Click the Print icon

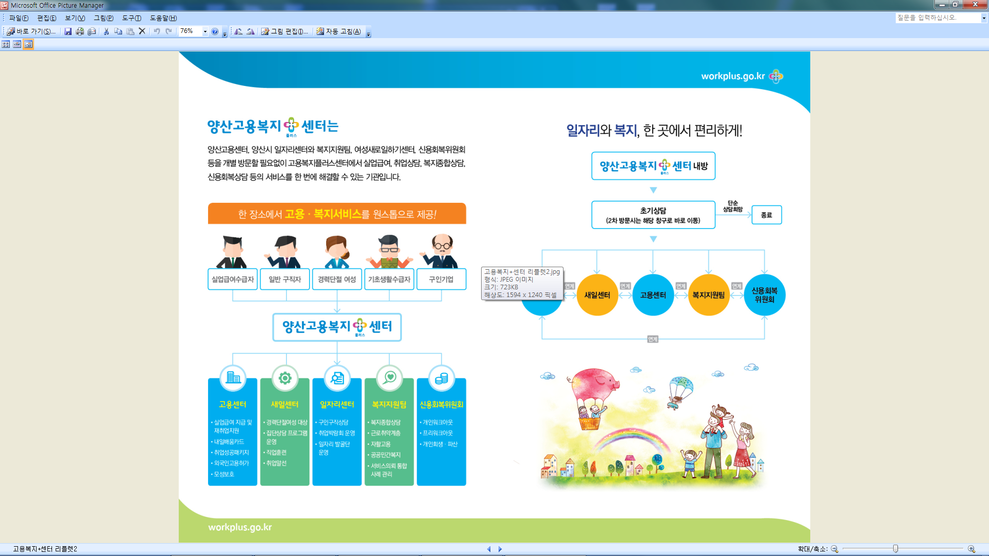coord(80,31)
